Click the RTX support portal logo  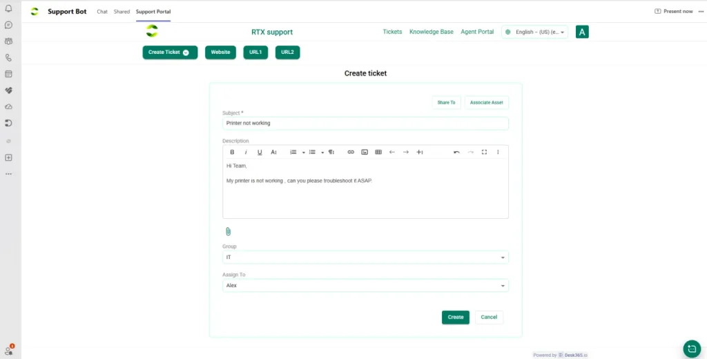(x=152, y=31)
